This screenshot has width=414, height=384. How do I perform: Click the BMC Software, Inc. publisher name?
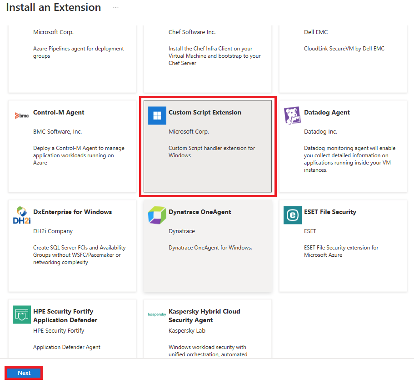pos(58,132)
